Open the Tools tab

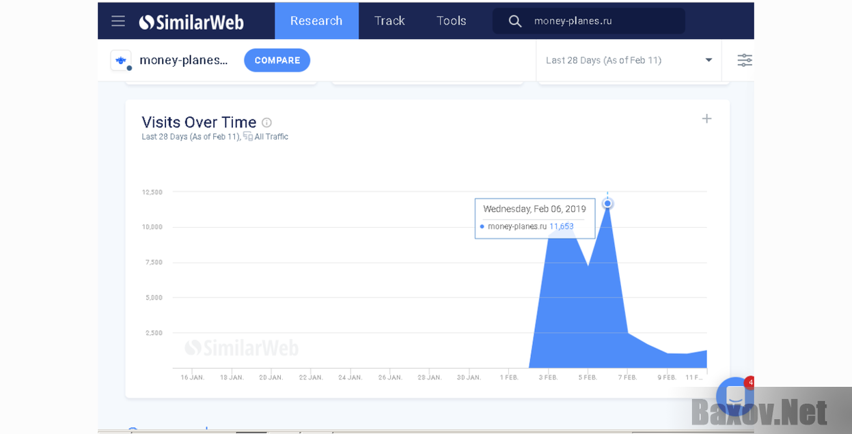[452, 21]
